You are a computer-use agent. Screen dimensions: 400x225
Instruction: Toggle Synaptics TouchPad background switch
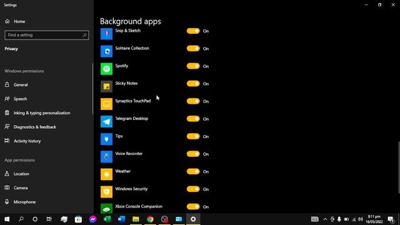[193, 101]
